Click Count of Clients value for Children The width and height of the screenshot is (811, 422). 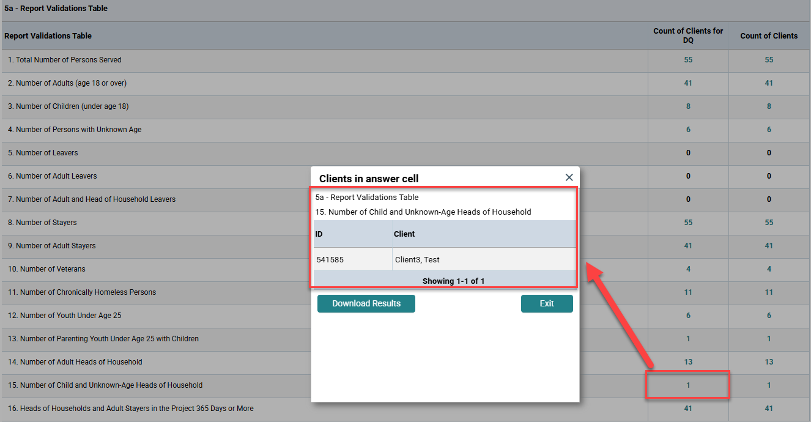769,106
